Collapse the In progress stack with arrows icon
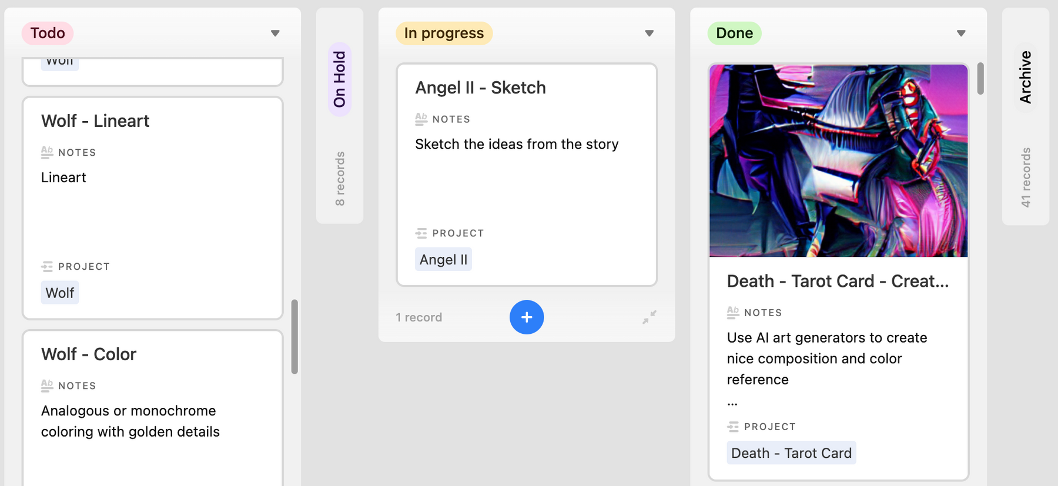 649,317
